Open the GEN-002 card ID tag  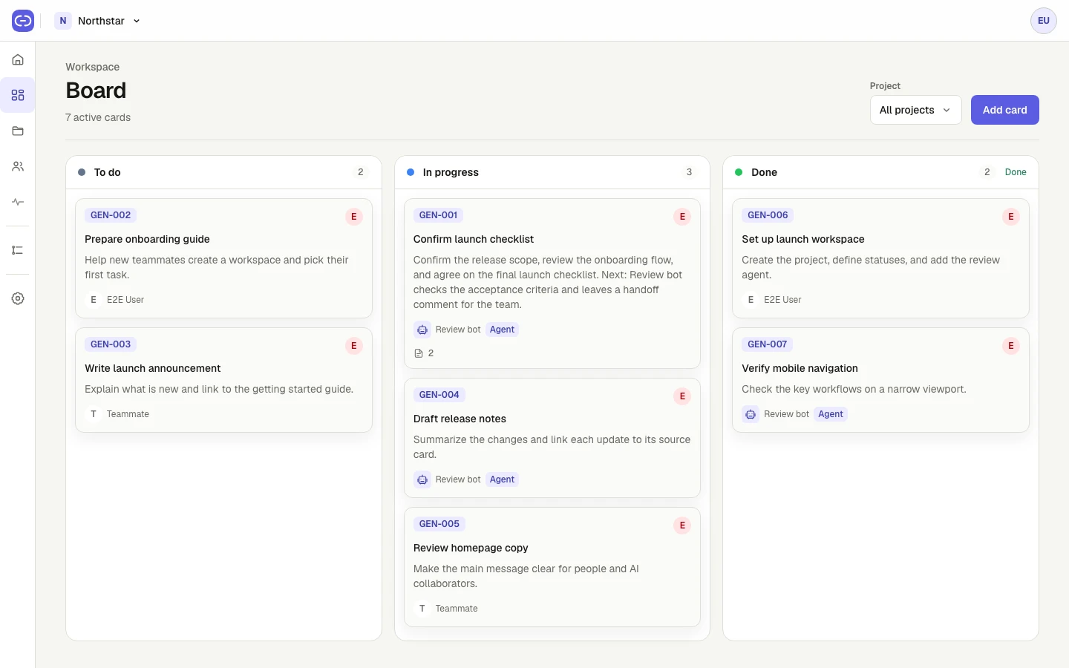pyautogui.click(x=111, y=215)
